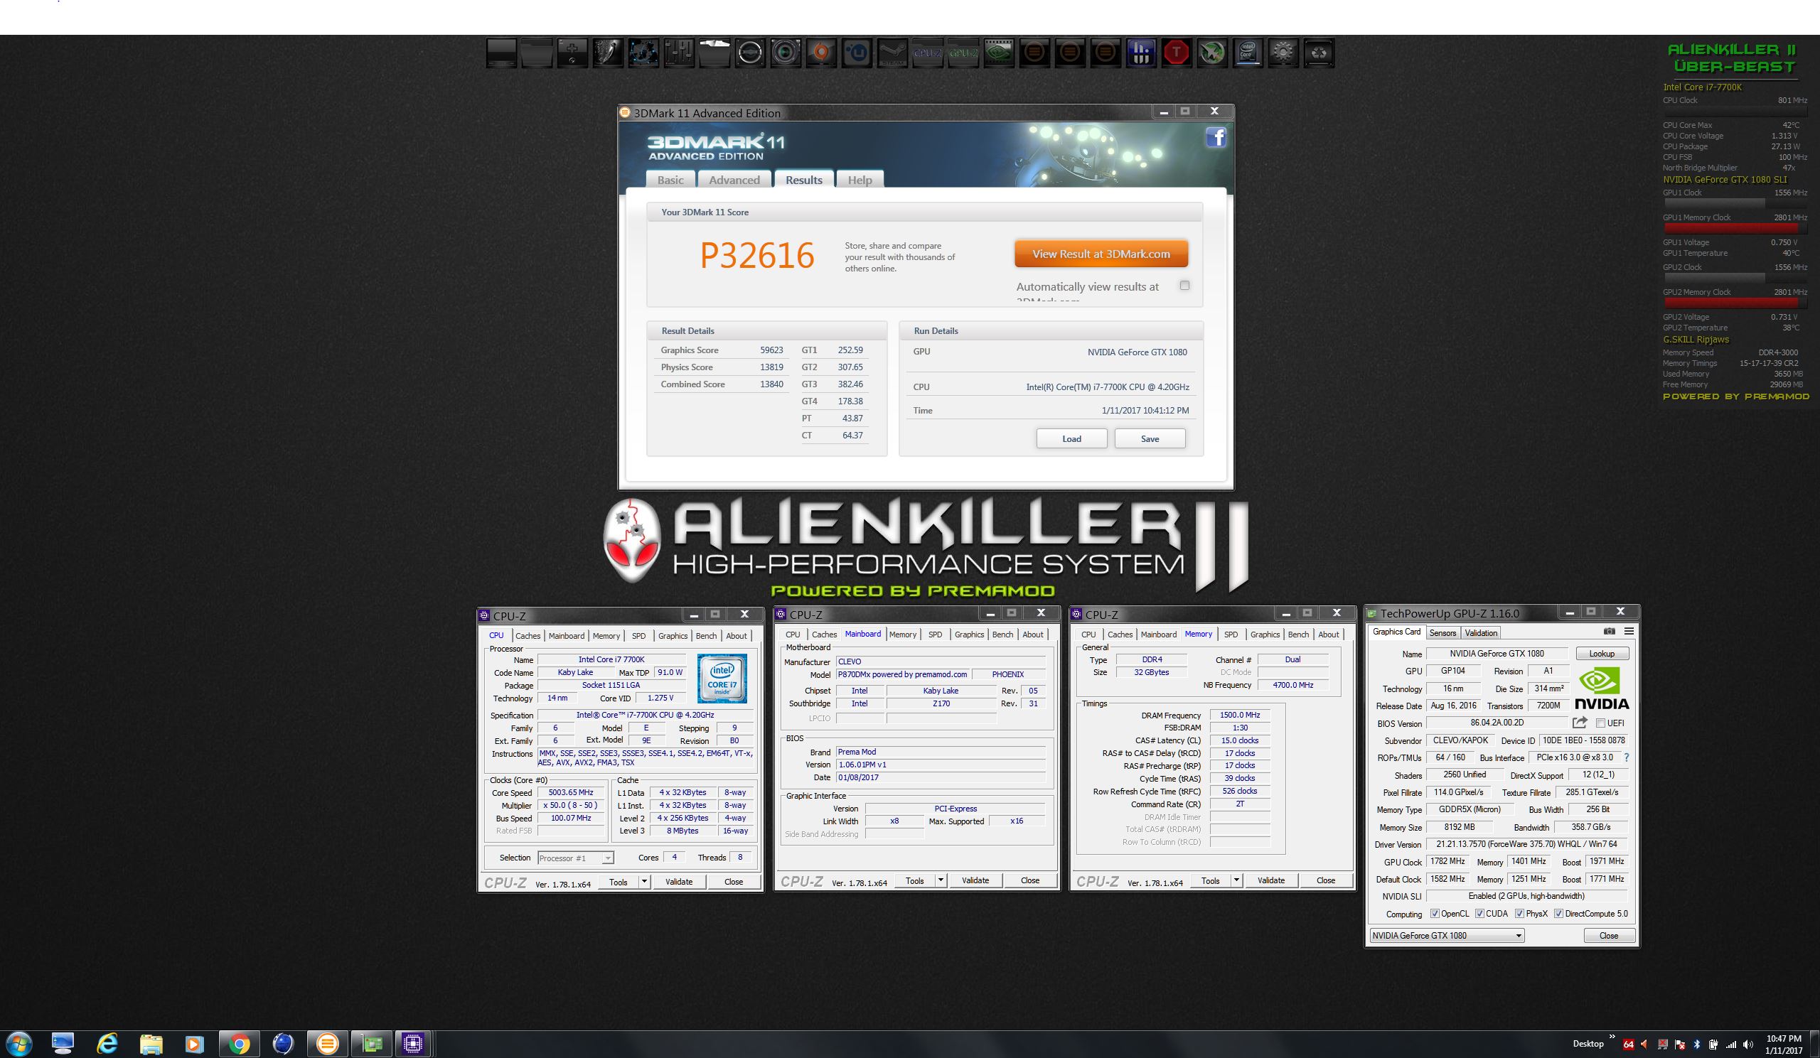
Task: Click Close button in GPU-Z window
Action: tap(1608, 935)
